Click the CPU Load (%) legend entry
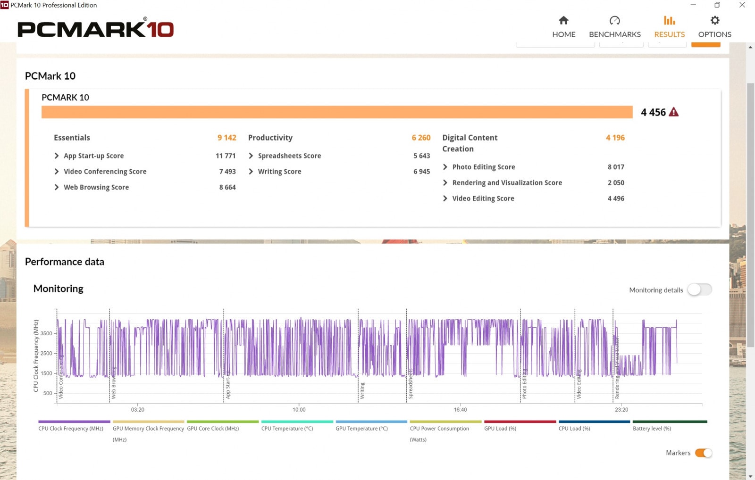This screenshot has width=755, height=480. (574, 428)
